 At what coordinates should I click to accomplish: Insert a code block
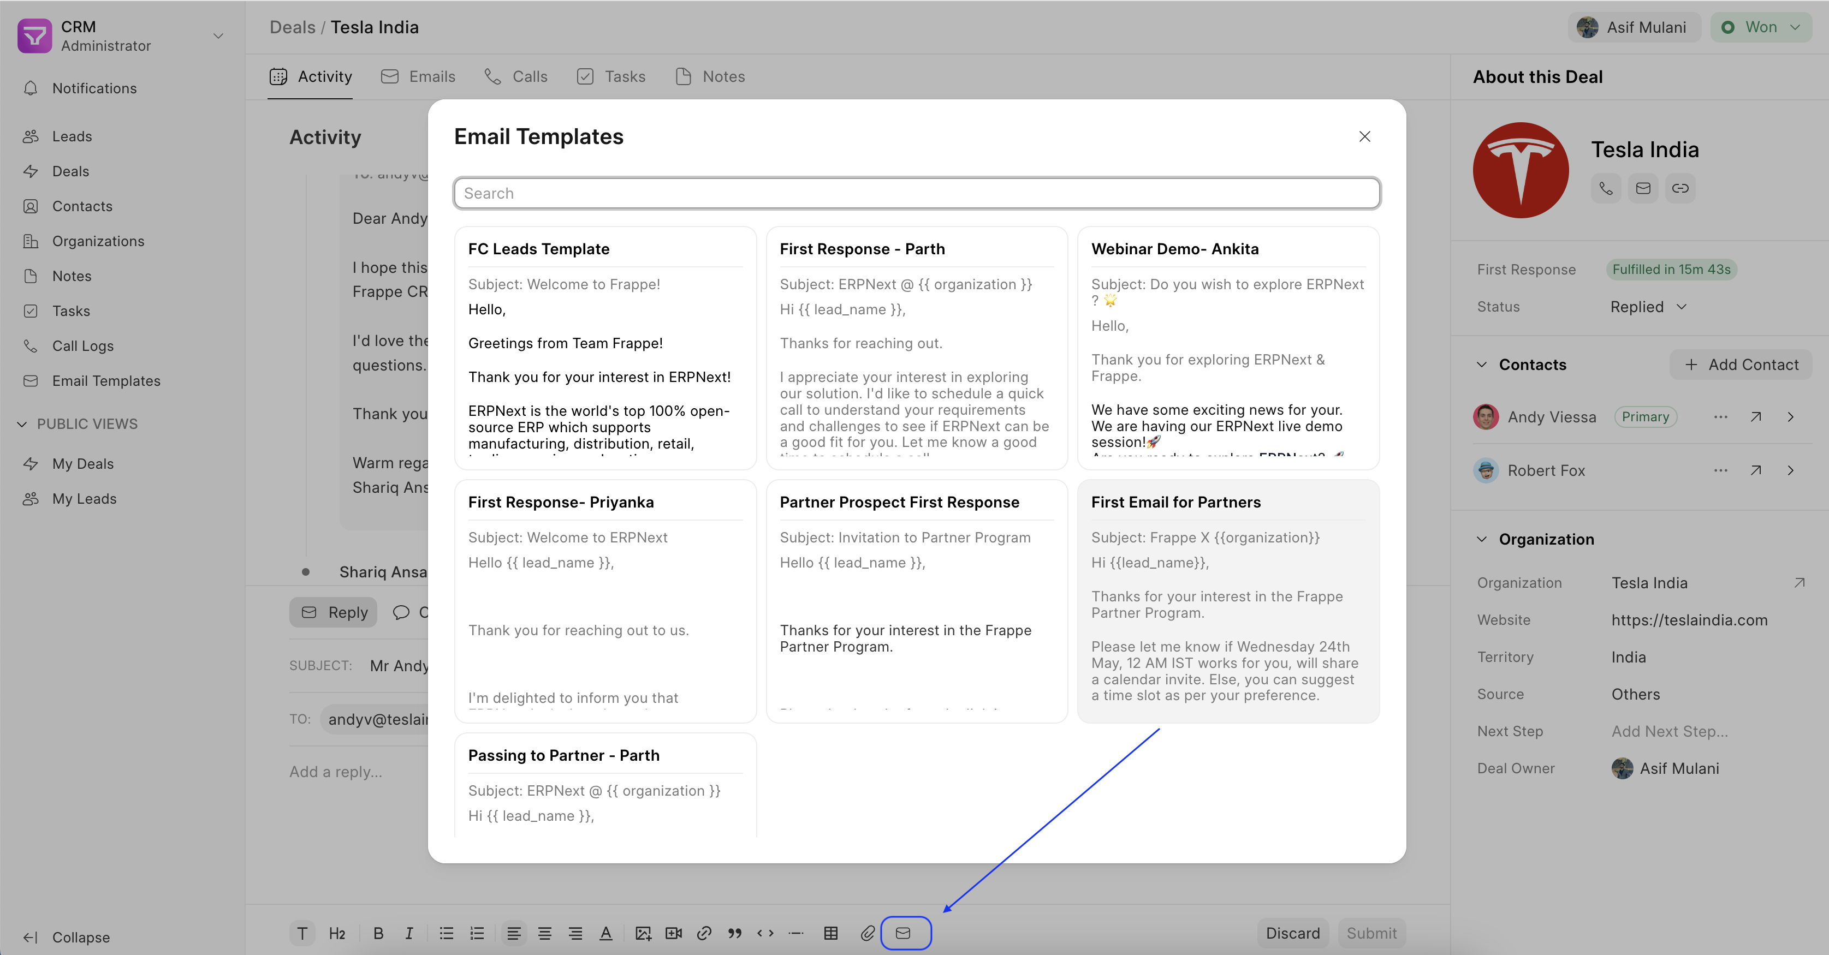(765, 933)
